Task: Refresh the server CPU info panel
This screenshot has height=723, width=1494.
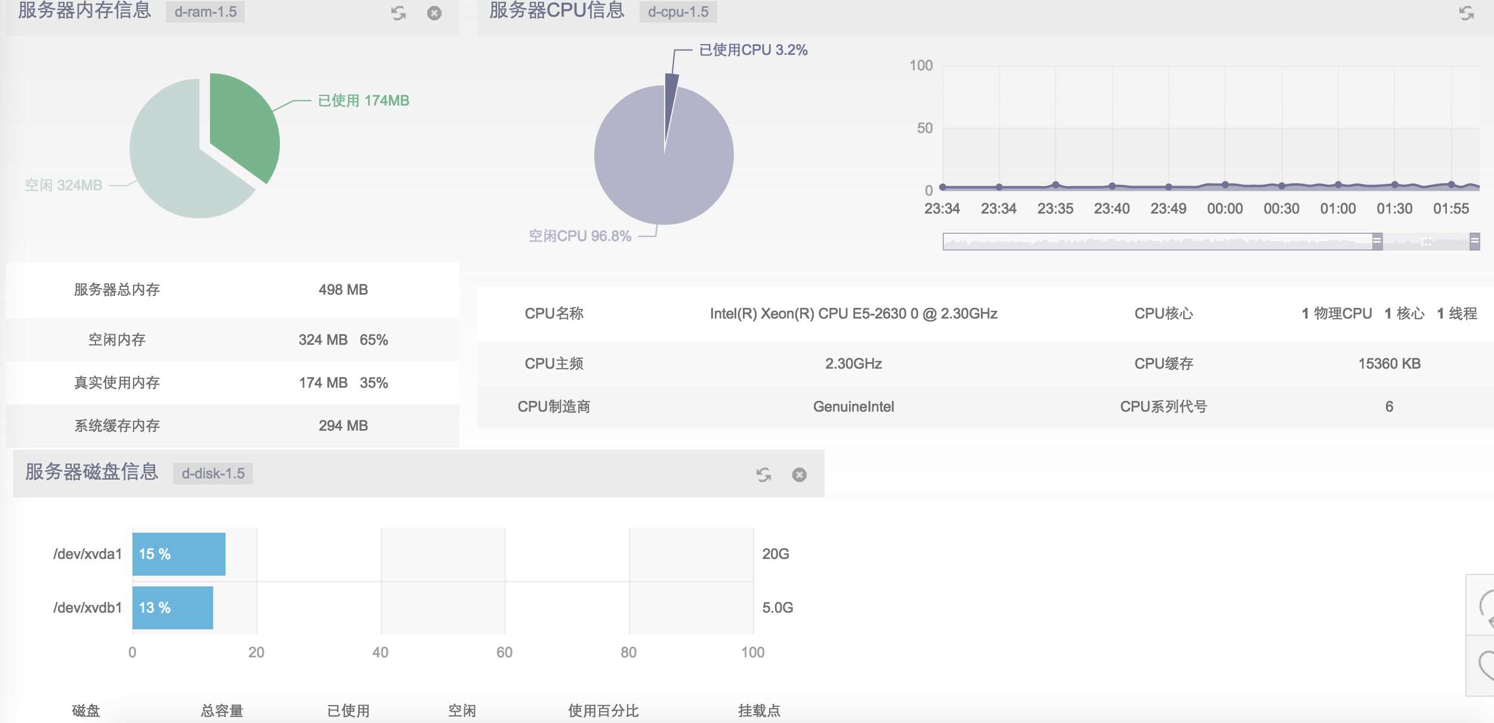Action: [x=1467, y=13]
